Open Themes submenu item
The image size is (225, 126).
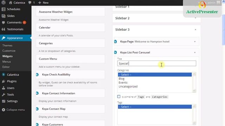point(7,45)
